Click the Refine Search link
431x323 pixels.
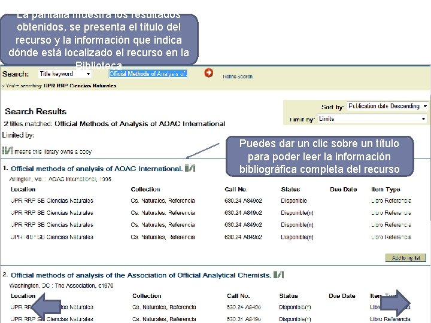(x=238, y=77)
